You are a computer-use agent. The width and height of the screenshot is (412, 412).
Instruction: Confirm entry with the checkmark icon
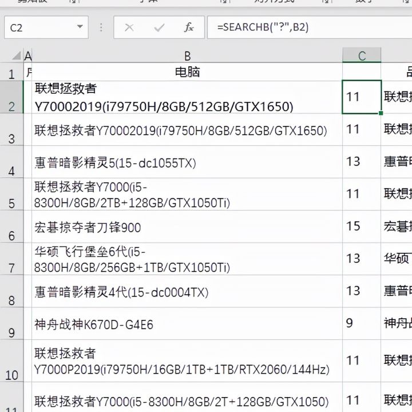coord(159,27)
